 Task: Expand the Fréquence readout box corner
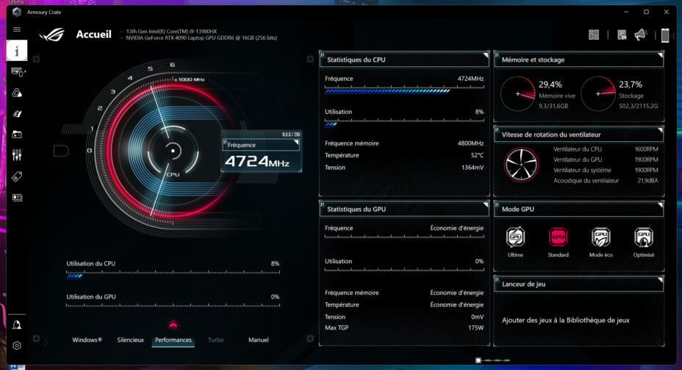[296, 143]
